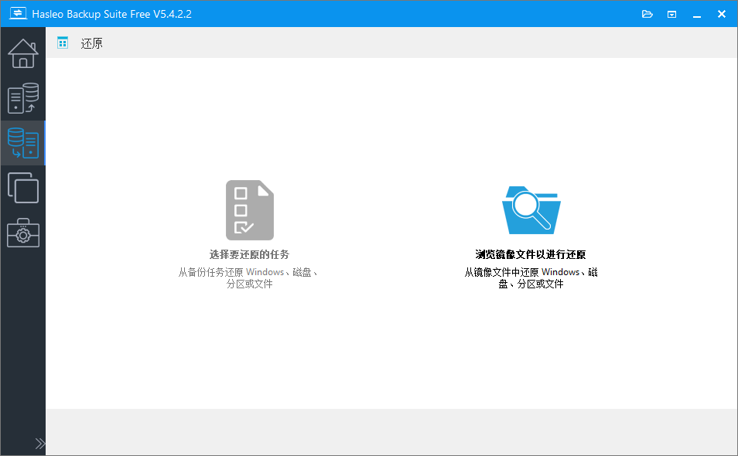
Task: Open the title bar dropdown menu
Action: [x=672, y=14]
